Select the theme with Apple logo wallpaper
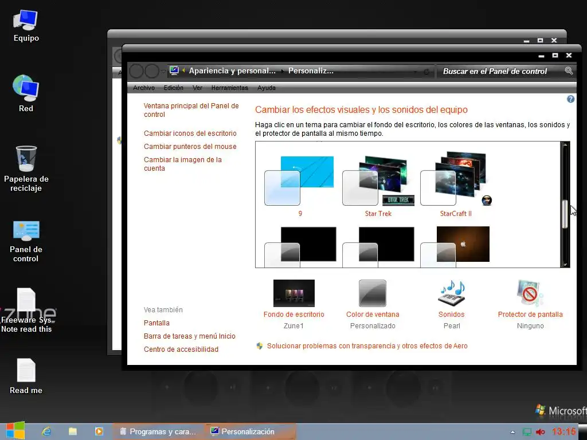 tap(455, 246)
